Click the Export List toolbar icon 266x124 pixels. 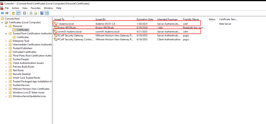coord(36,13)
